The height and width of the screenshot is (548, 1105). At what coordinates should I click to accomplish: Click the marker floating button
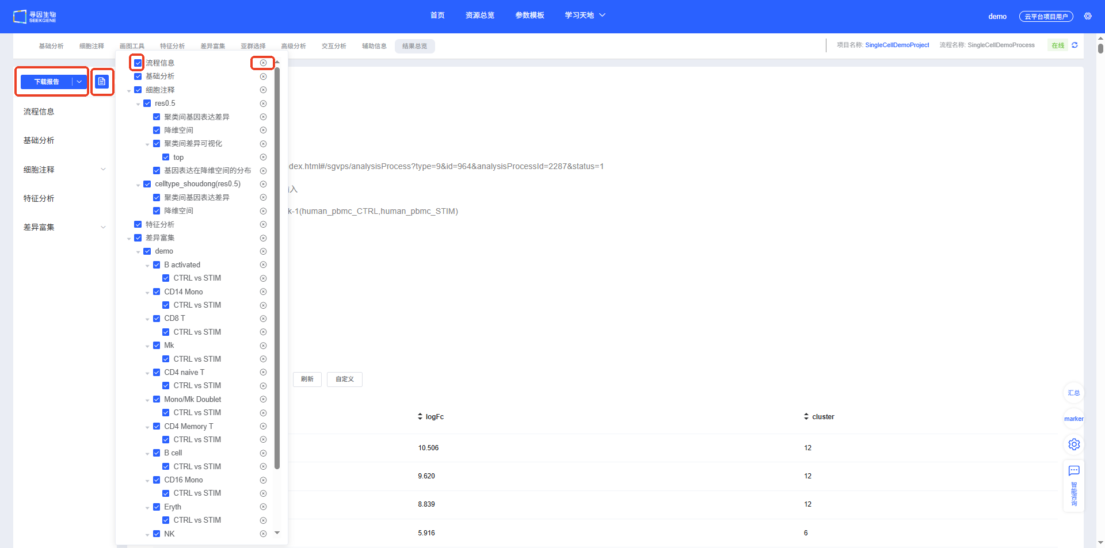coord(1074,419)
